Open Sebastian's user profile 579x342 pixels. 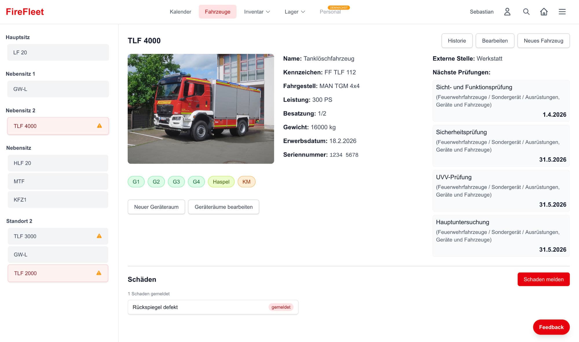507,12
